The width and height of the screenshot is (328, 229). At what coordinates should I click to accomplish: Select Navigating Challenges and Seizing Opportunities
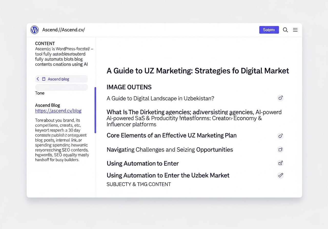(170, 150)
